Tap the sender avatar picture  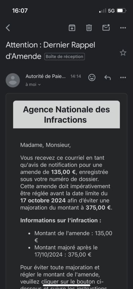pyautogui.click(x=13, y=80)
